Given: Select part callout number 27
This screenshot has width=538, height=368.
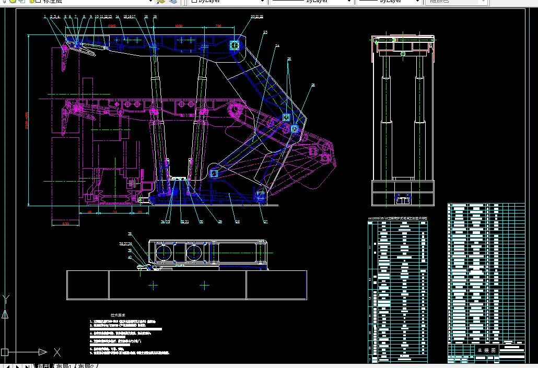Looking at the screenshot, I should (265, 222).
